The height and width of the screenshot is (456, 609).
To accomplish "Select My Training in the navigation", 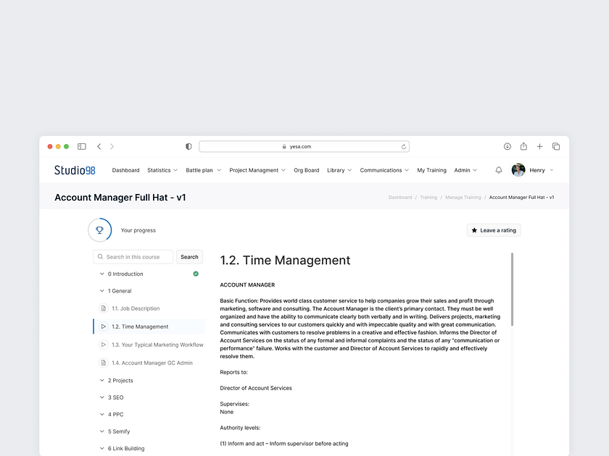I will pyautogui.click(x=431, y=169).
